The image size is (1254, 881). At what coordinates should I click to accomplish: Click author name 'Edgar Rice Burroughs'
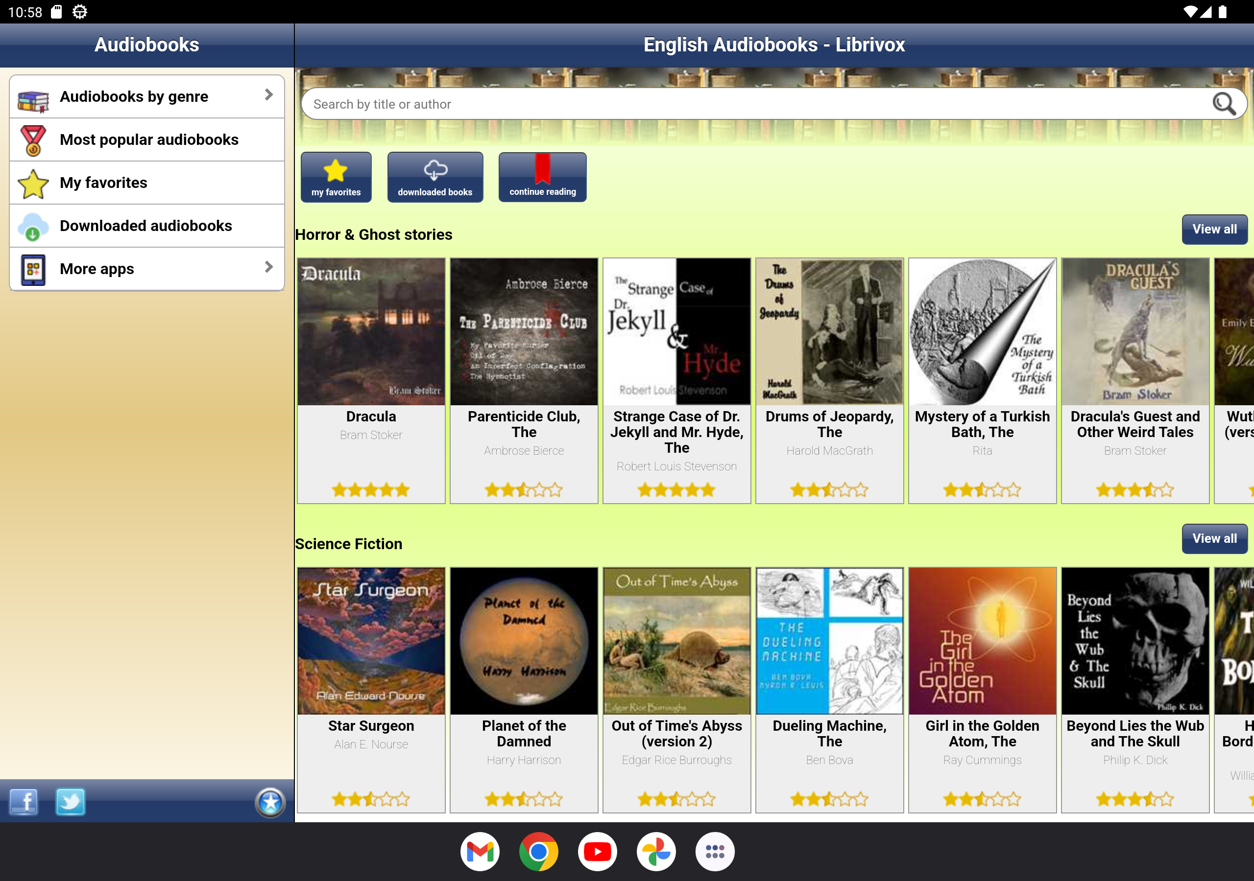(676, 761)
